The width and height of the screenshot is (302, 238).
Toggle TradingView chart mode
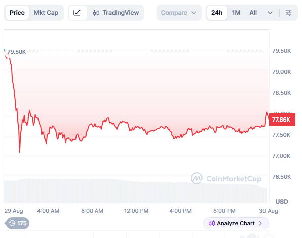click(116, 13)
